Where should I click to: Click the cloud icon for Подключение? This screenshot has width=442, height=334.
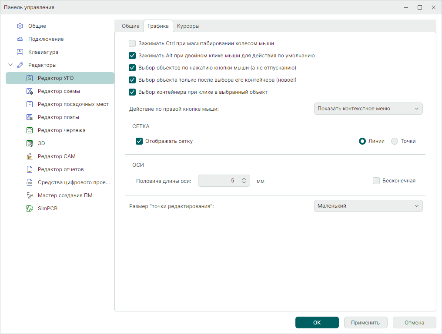click(20, 39)
